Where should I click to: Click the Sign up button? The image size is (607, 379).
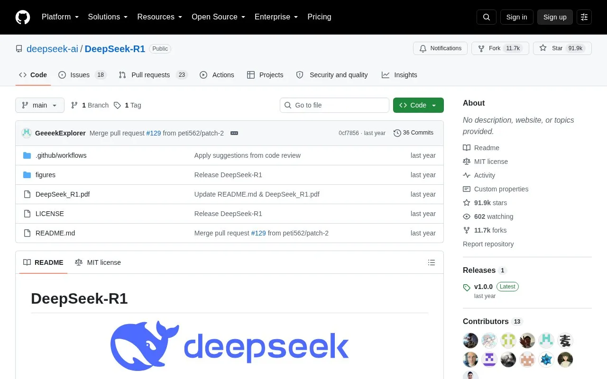pos(555,17)
